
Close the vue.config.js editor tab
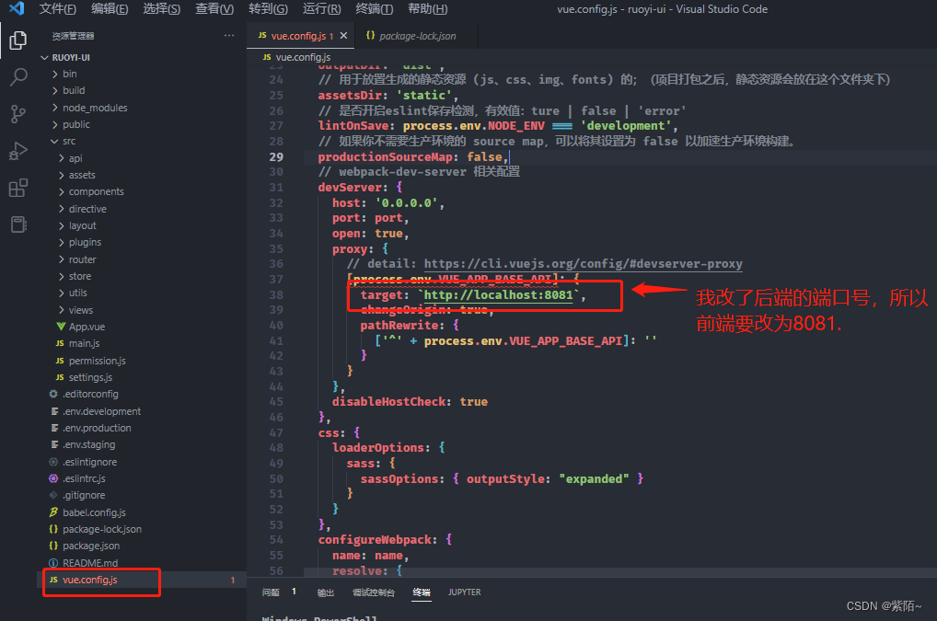click(343, 36)
